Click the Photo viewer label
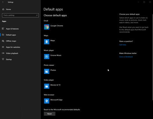 (x=49, y=65)
